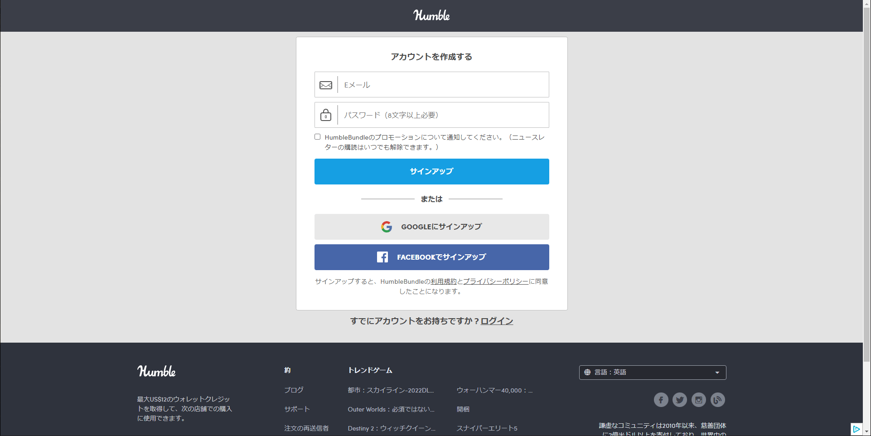Open the Humble blog from the round footer icon

click(718, 400)
